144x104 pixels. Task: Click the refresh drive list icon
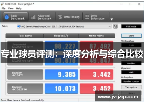point(115,26)
